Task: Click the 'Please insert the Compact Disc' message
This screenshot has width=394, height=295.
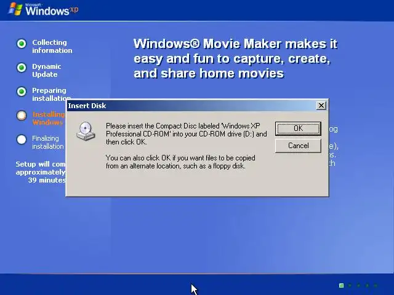Action: [x=186, y=134]
